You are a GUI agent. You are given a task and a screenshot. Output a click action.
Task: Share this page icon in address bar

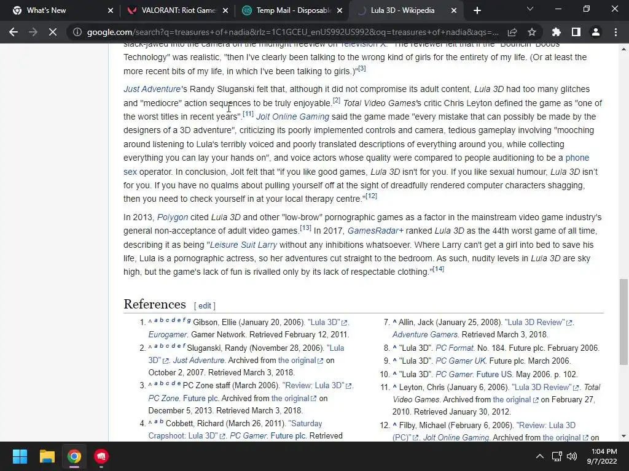coord(512,32)
